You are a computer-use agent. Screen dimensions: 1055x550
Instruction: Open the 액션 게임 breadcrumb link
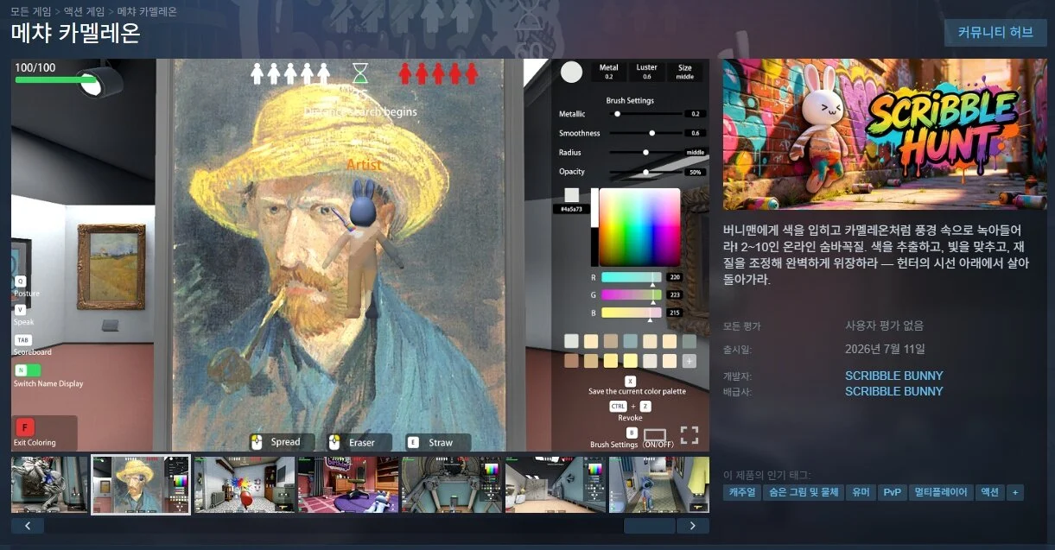[85, 12]
